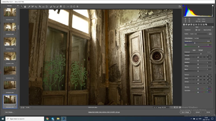Toggle the shadow clipping warning in histogram
The width and height of the screenshot is (216, 121).
pyautogui.click(x=184, y=6)
